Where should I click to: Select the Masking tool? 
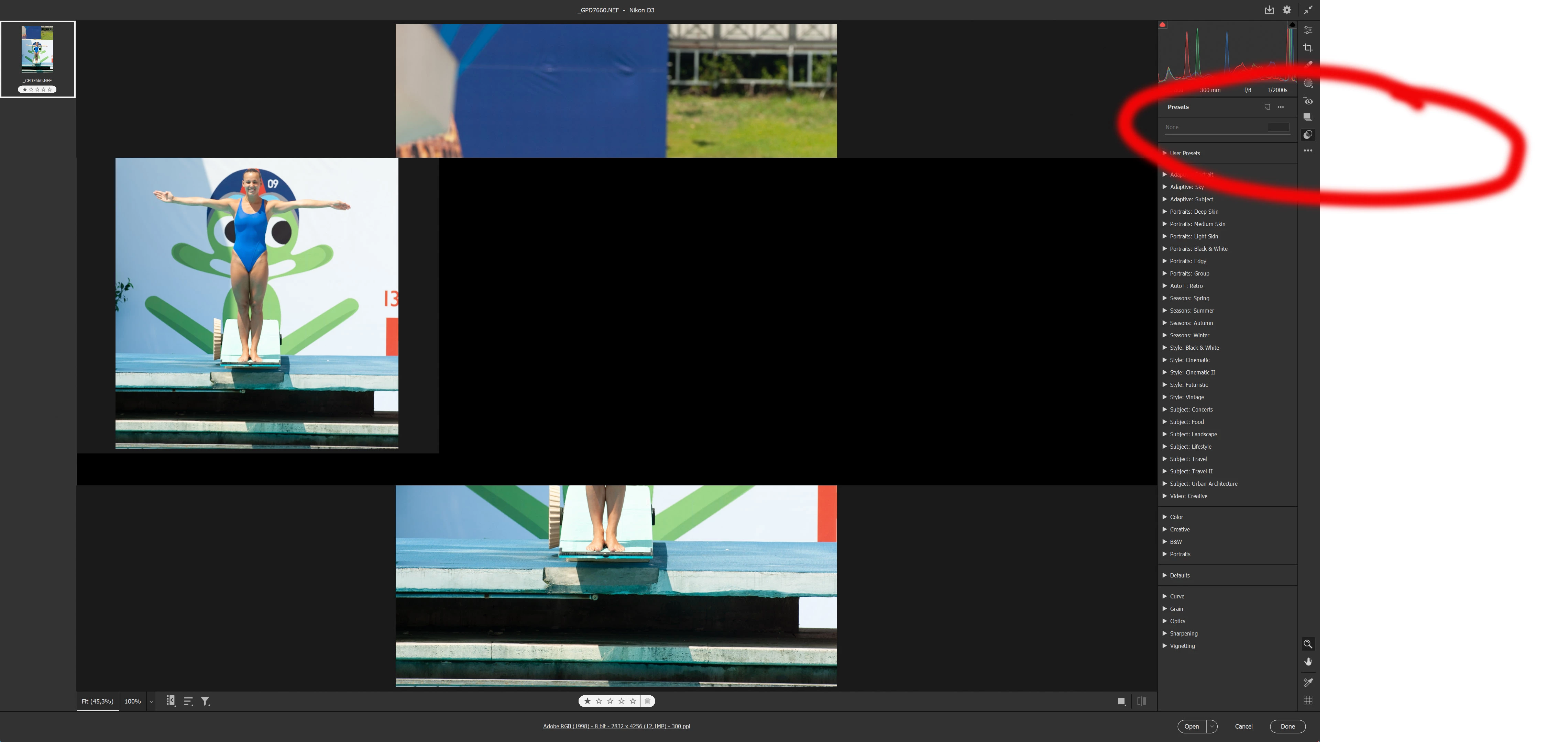(x=1307, y=83)
